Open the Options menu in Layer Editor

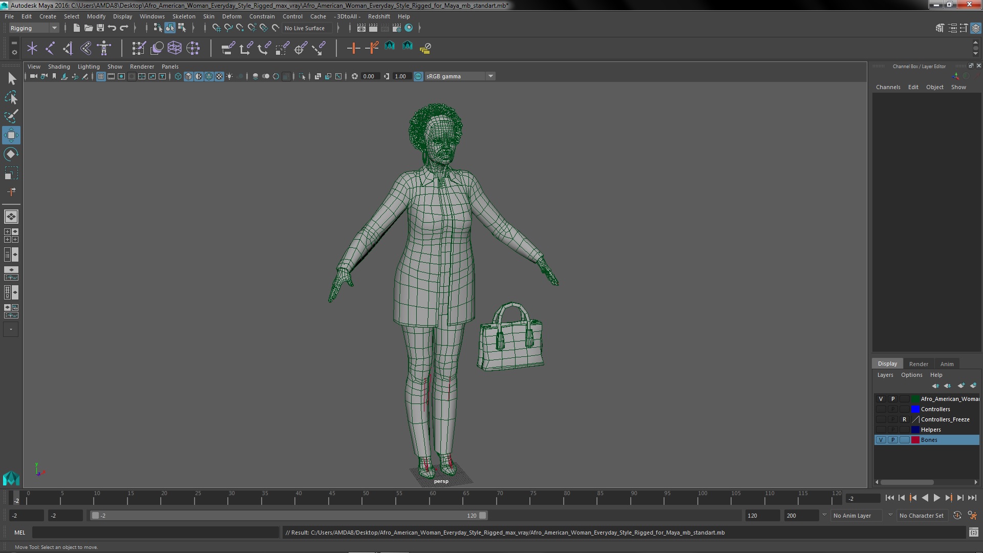pos(911,375)
